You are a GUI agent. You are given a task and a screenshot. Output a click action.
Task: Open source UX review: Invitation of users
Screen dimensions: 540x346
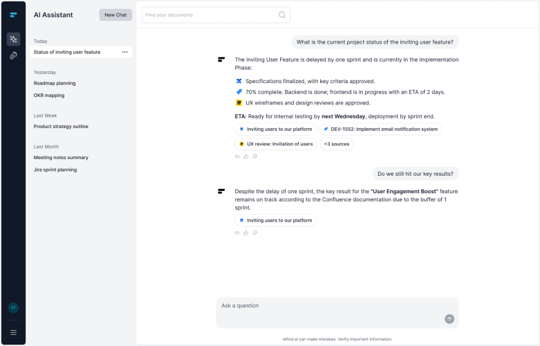276,144
